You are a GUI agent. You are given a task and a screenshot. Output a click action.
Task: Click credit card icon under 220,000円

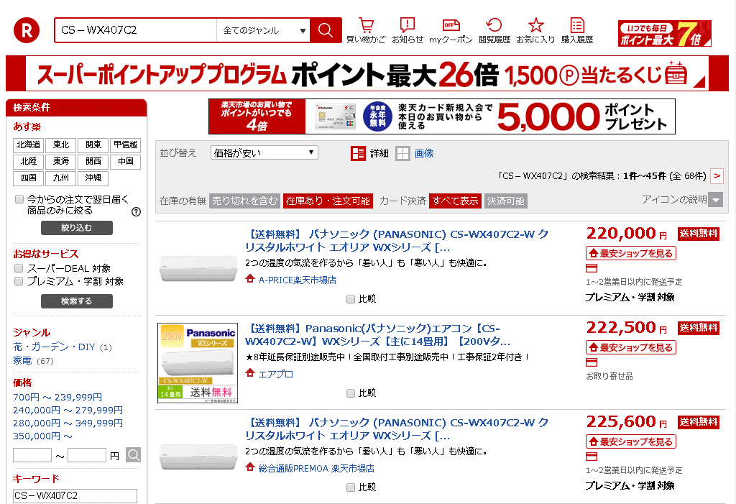(x=592, y=268)
